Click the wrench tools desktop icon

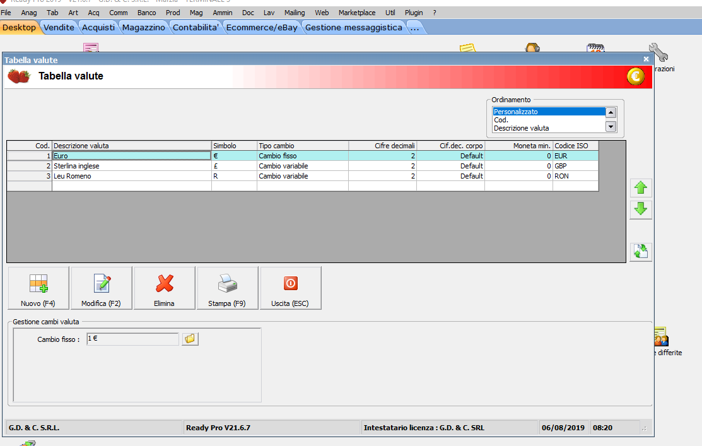658,52
